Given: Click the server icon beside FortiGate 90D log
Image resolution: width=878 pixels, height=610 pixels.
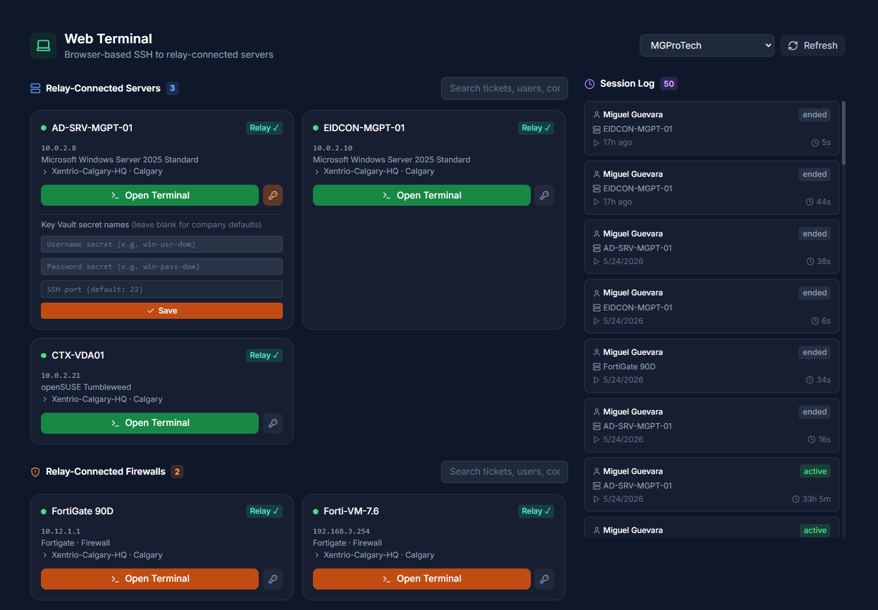Looking at the screenshot, I should pos(596,367).
